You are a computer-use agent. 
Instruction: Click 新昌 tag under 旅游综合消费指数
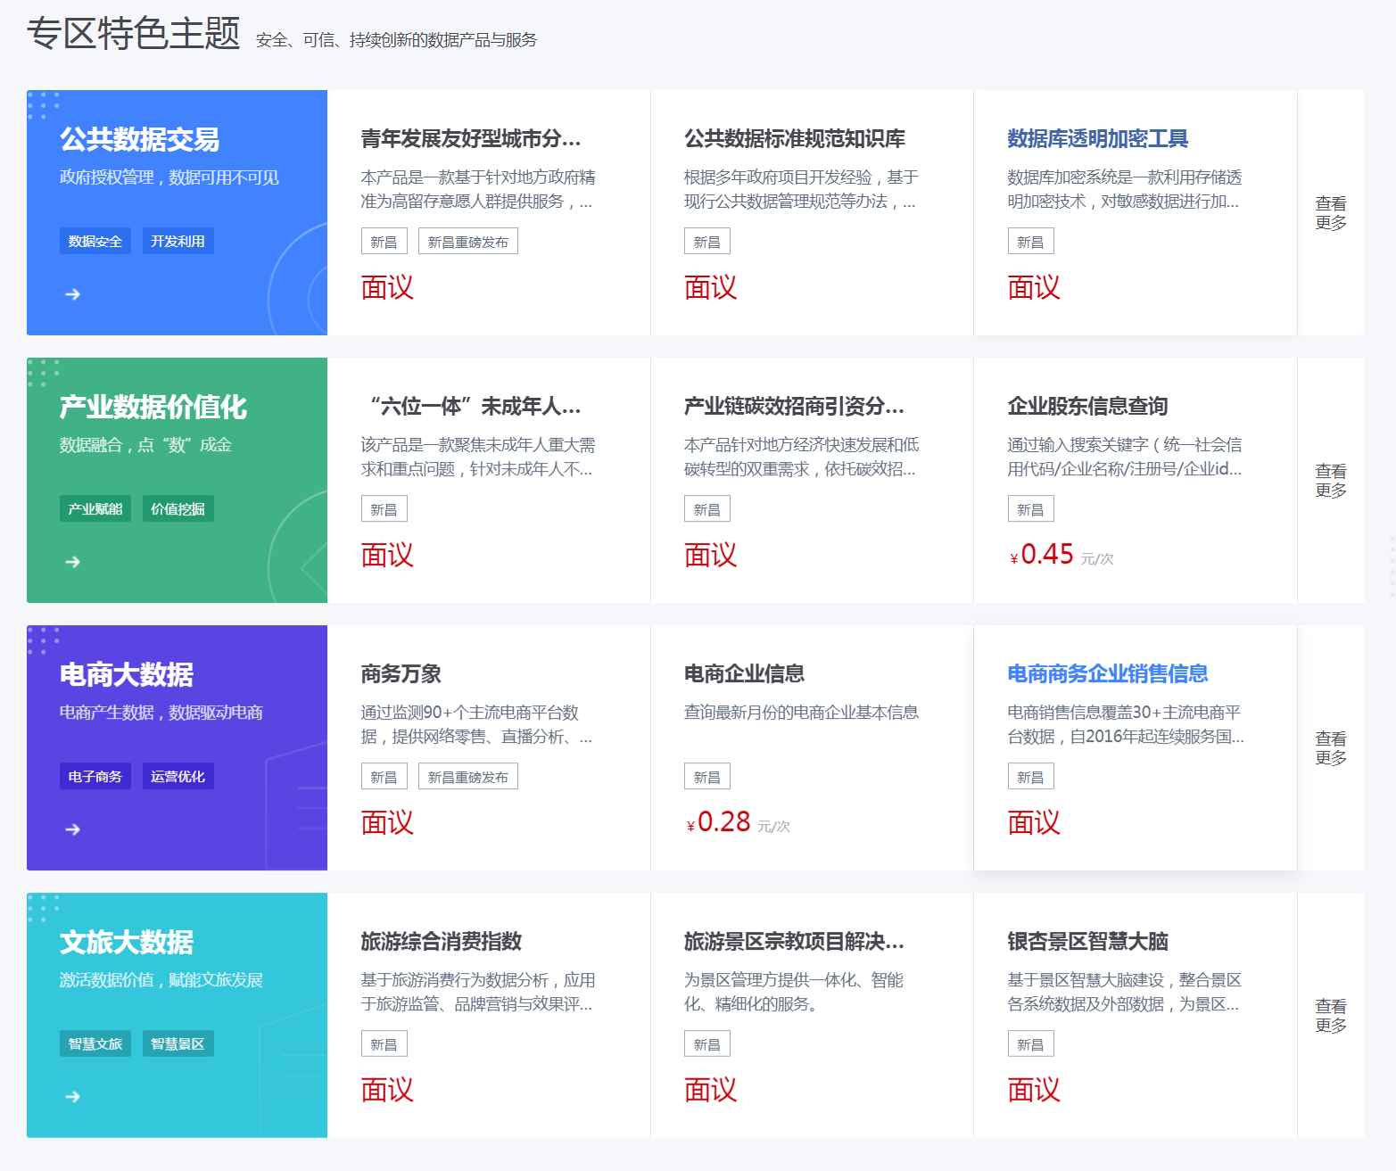tap(384, 1044)
